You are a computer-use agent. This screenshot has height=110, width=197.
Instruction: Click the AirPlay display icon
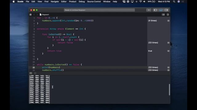132,2
